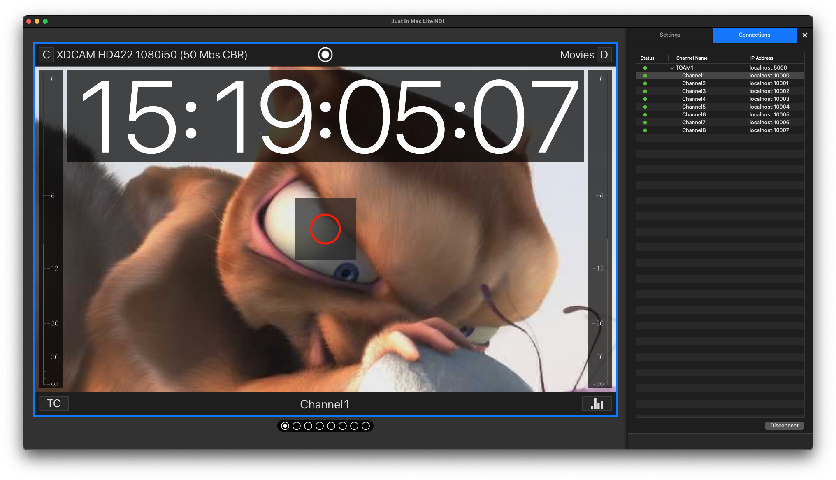Click green status dot for Channel1
The height and width of the screenshot is (480, 836).
point(645,76)
